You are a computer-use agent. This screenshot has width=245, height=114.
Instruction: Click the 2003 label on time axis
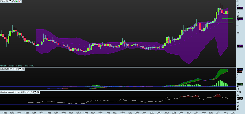tap(159, 112)
